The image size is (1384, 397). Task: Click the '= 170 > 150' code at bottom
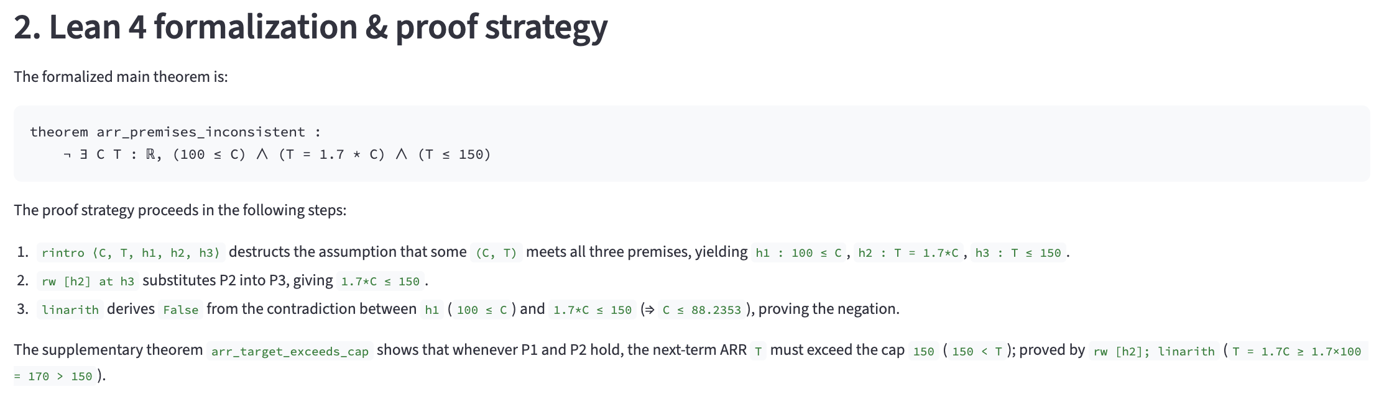click(x=53, y=376)
